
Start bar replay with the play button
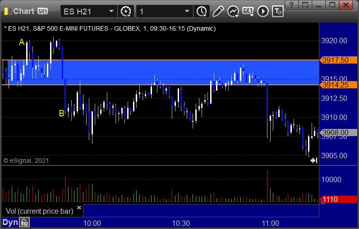(263, 11)
